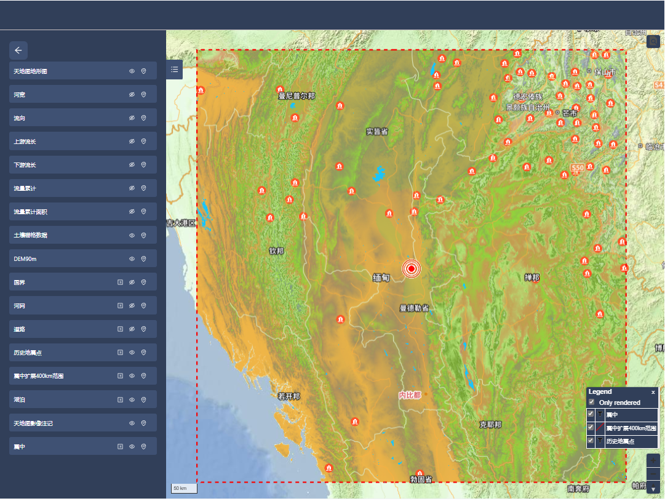Uncheck 历史地震点 in the Legend
The height and width of the screenshot is (501, 665).
[x=591, y=440]
